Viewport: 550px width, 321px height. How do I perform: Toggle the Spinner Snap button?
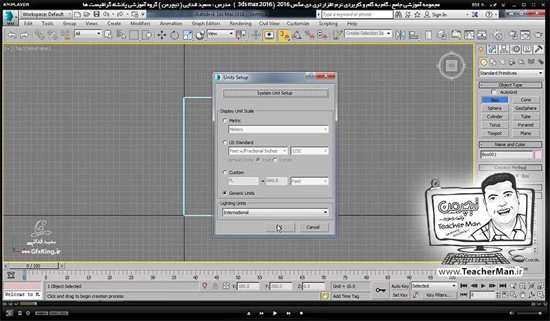(x=322, y=35)
